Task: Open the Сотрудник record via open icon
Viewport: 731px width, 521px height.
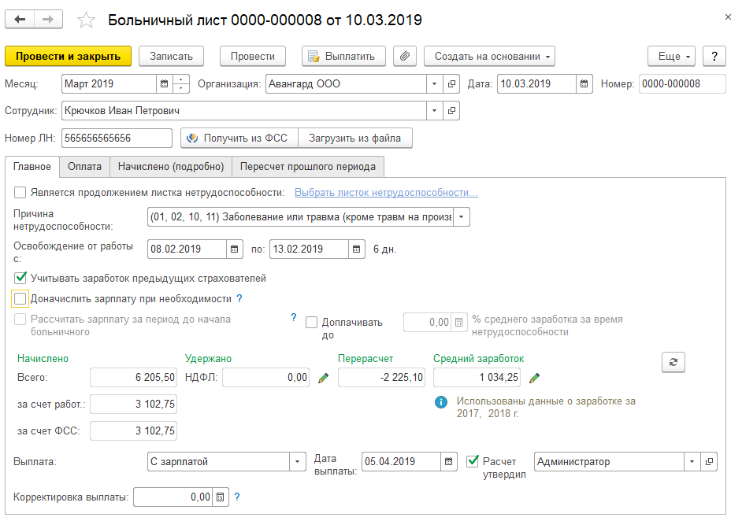Action: [452, 111]
